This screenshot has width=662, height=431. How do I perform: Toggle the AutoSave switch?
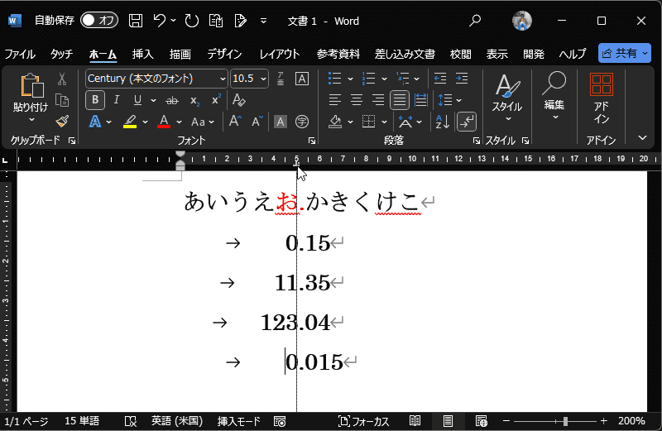[98, 20]
